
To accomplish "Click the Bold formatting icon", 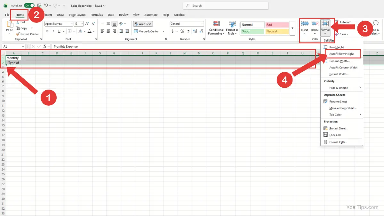I will [47, 31].
